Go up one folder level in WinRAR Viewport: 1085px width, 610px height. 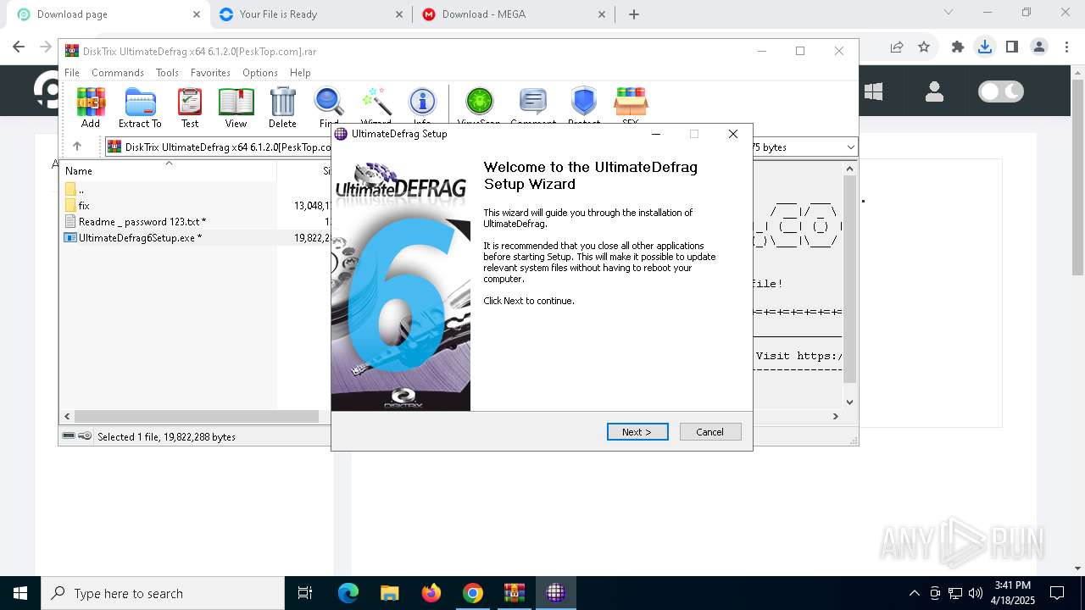(x=77, y=147)
